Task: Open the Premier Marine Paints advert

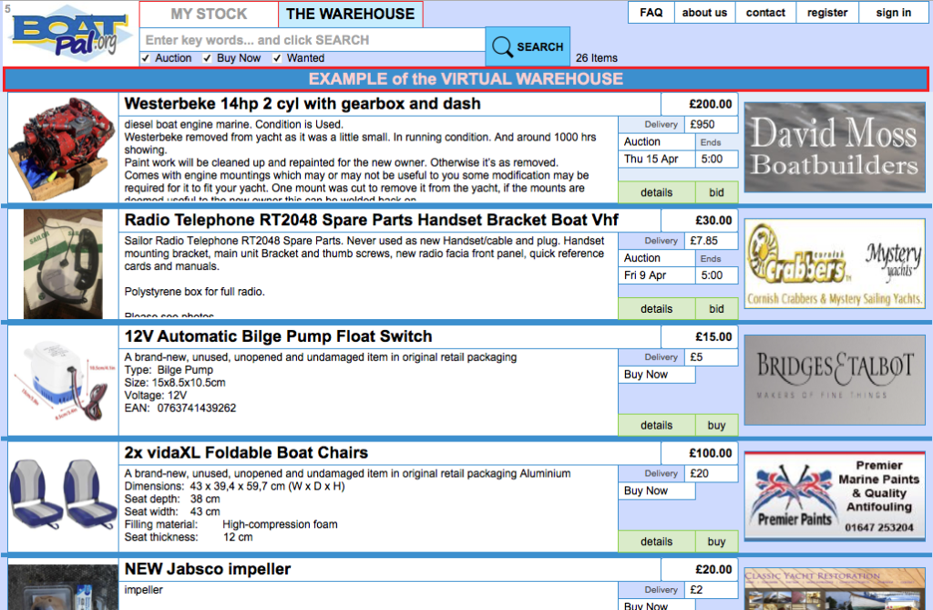Action: (835, 496)
